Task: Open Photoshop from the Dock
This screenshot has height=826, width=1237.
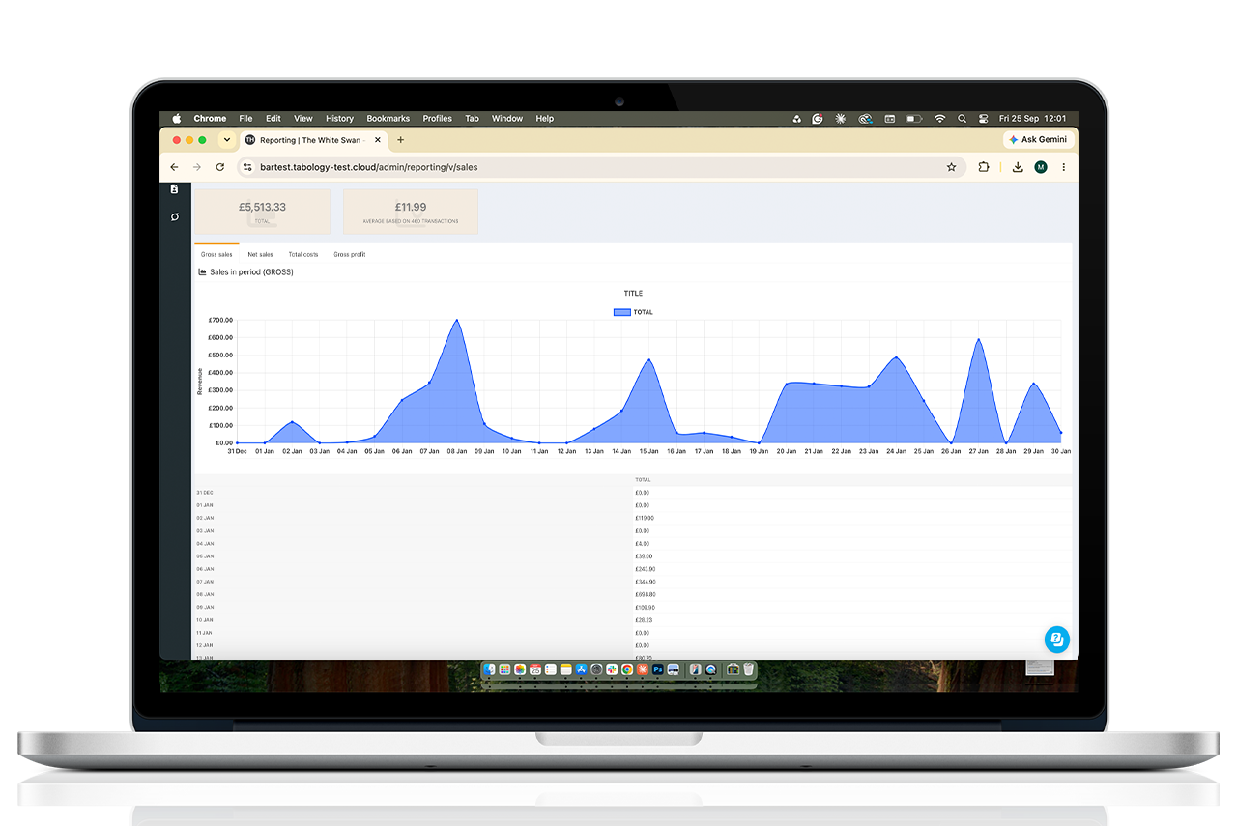Action: (658, 669)
